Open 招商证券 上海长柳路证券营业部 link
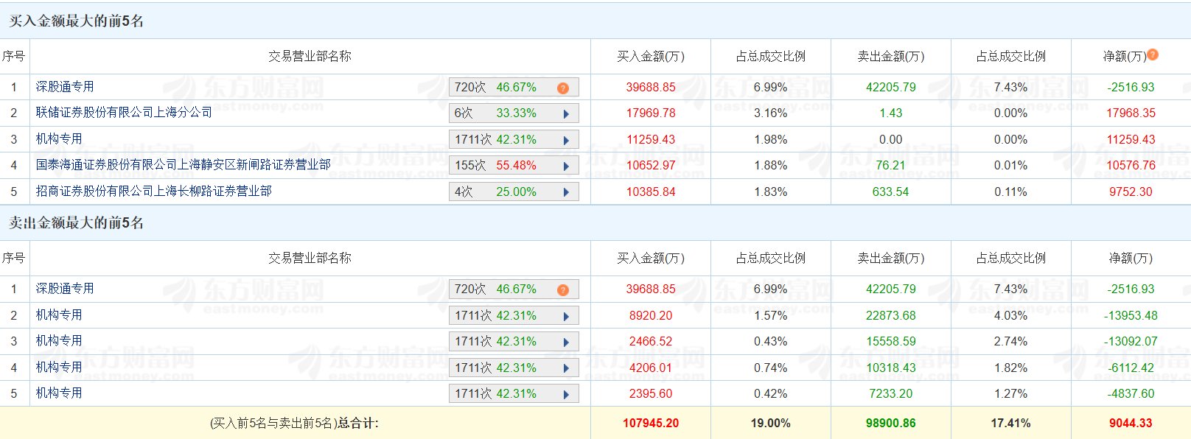 click(153, 191)
